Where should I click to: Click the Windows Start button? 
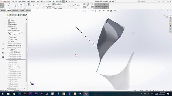click(2, 94)
